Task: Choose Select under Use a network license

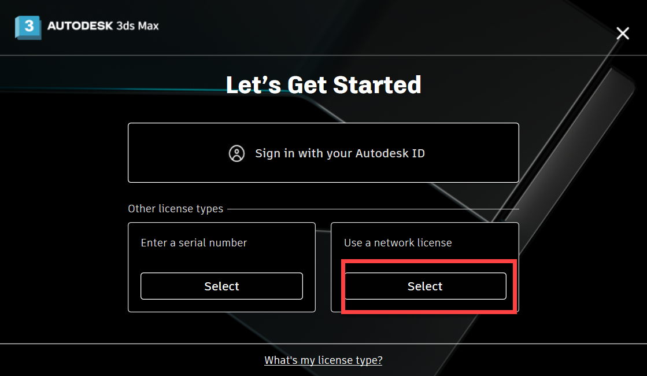Action: [425, 286]
